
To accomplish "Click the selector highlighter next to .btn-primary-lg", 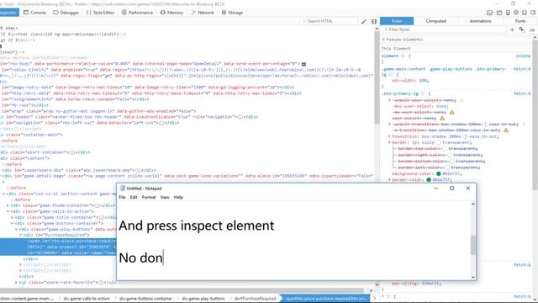I will coord(423,93).
